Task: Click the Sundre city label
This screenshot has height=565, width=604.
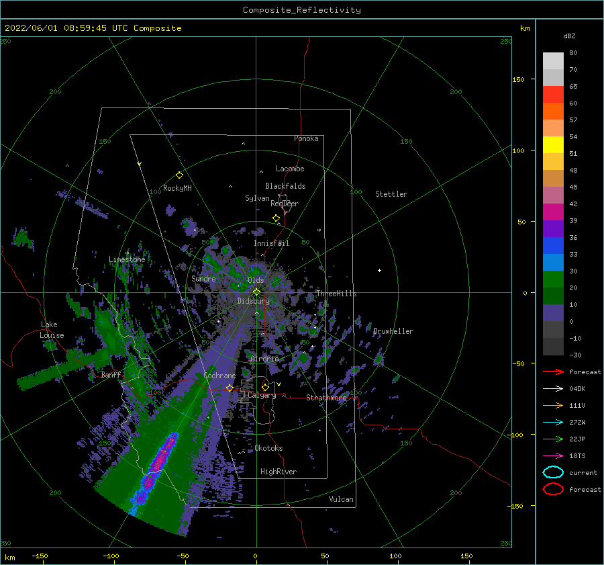Action: [x=203, y=279]
